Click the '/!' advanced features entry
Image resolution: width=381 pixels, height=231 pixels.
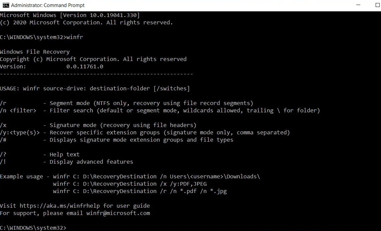(x=67, y=162)
